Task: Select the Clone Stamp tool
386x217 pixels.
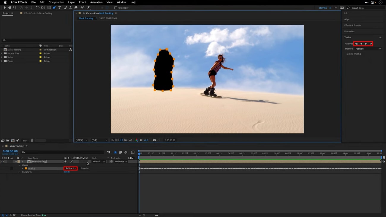Action: tap(71, 8)
